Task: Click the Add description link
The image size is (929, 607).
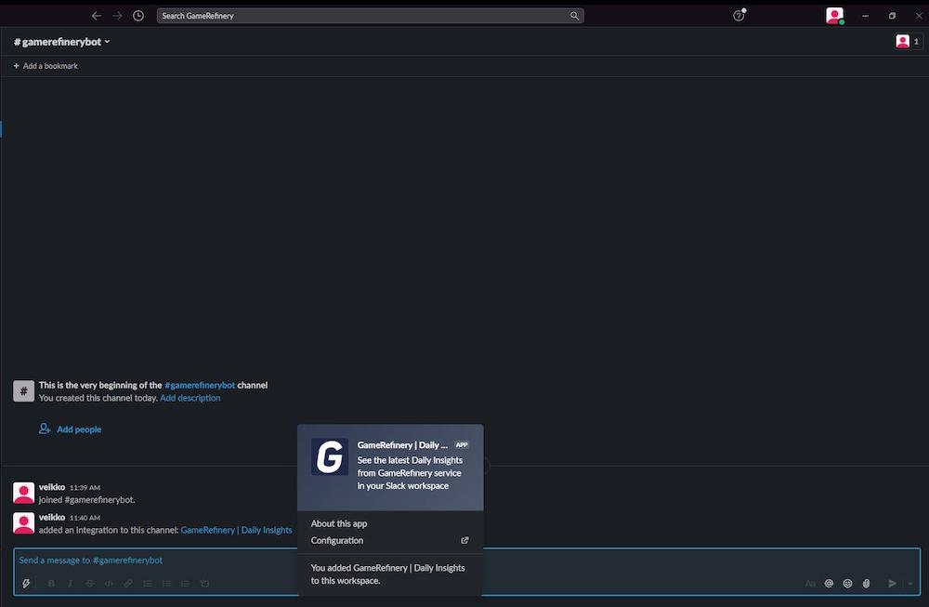Action: 190,399
